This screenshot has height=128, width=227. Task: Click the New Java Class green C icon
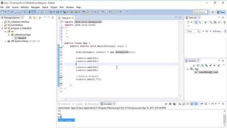(76, 12)
